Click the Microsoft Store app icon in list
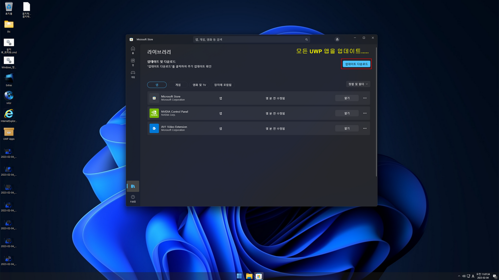This screenshot has width=499, height=280. tap(154, 98)
